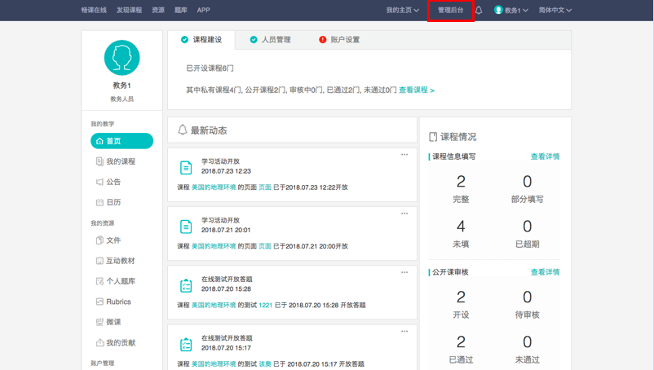Open 公告 announcements in sidebar
654x370 pixels.
tap(113, 182)
